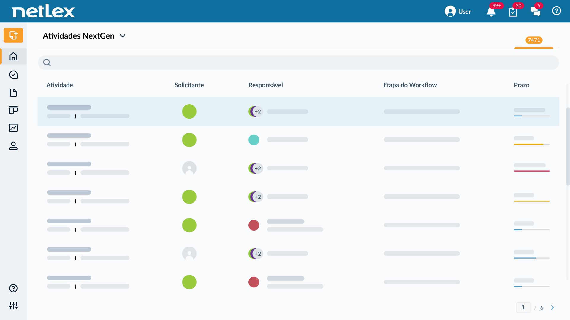Click the orange new document button
Image resolution: width=570 pixels, height=320 pixels.
[13, 36]
